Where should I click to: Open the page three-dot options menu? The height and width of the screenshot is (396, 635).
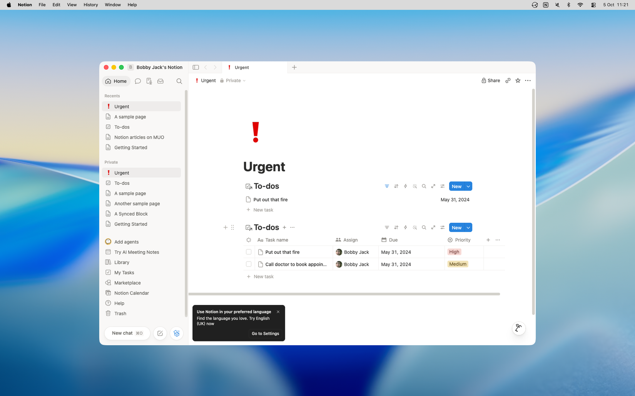tap(528, 81)
